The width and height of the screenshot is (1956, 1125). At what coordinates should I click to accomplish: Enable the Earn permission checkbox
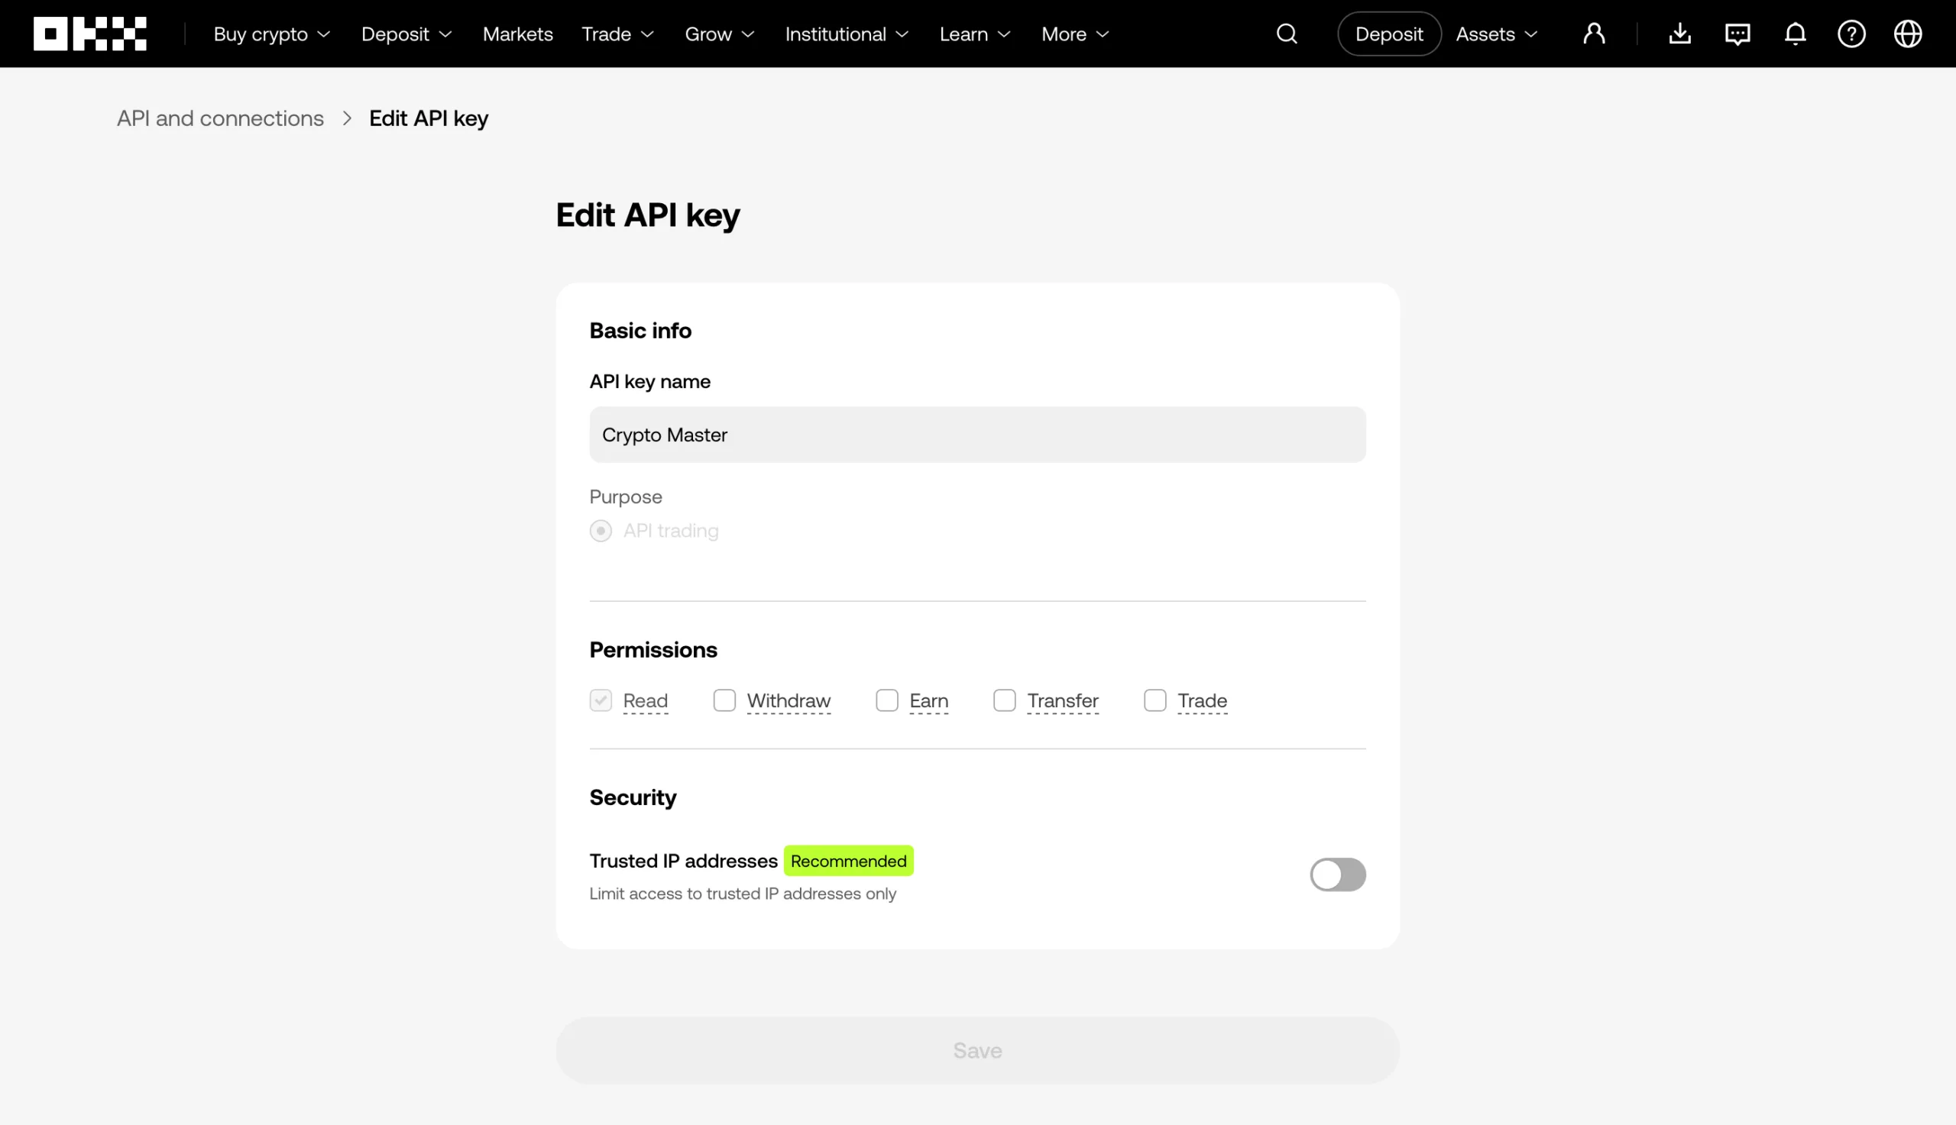(886, 700)
